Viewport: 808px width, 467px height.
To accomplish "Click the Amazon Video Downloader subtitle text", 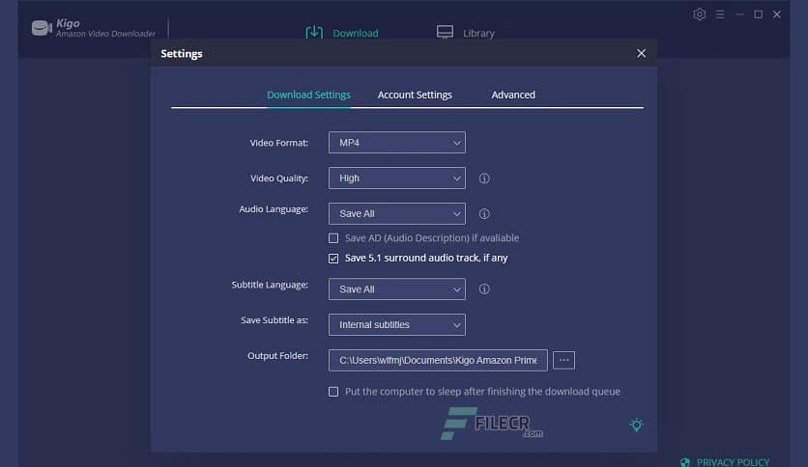I will [x=105, y=34].
